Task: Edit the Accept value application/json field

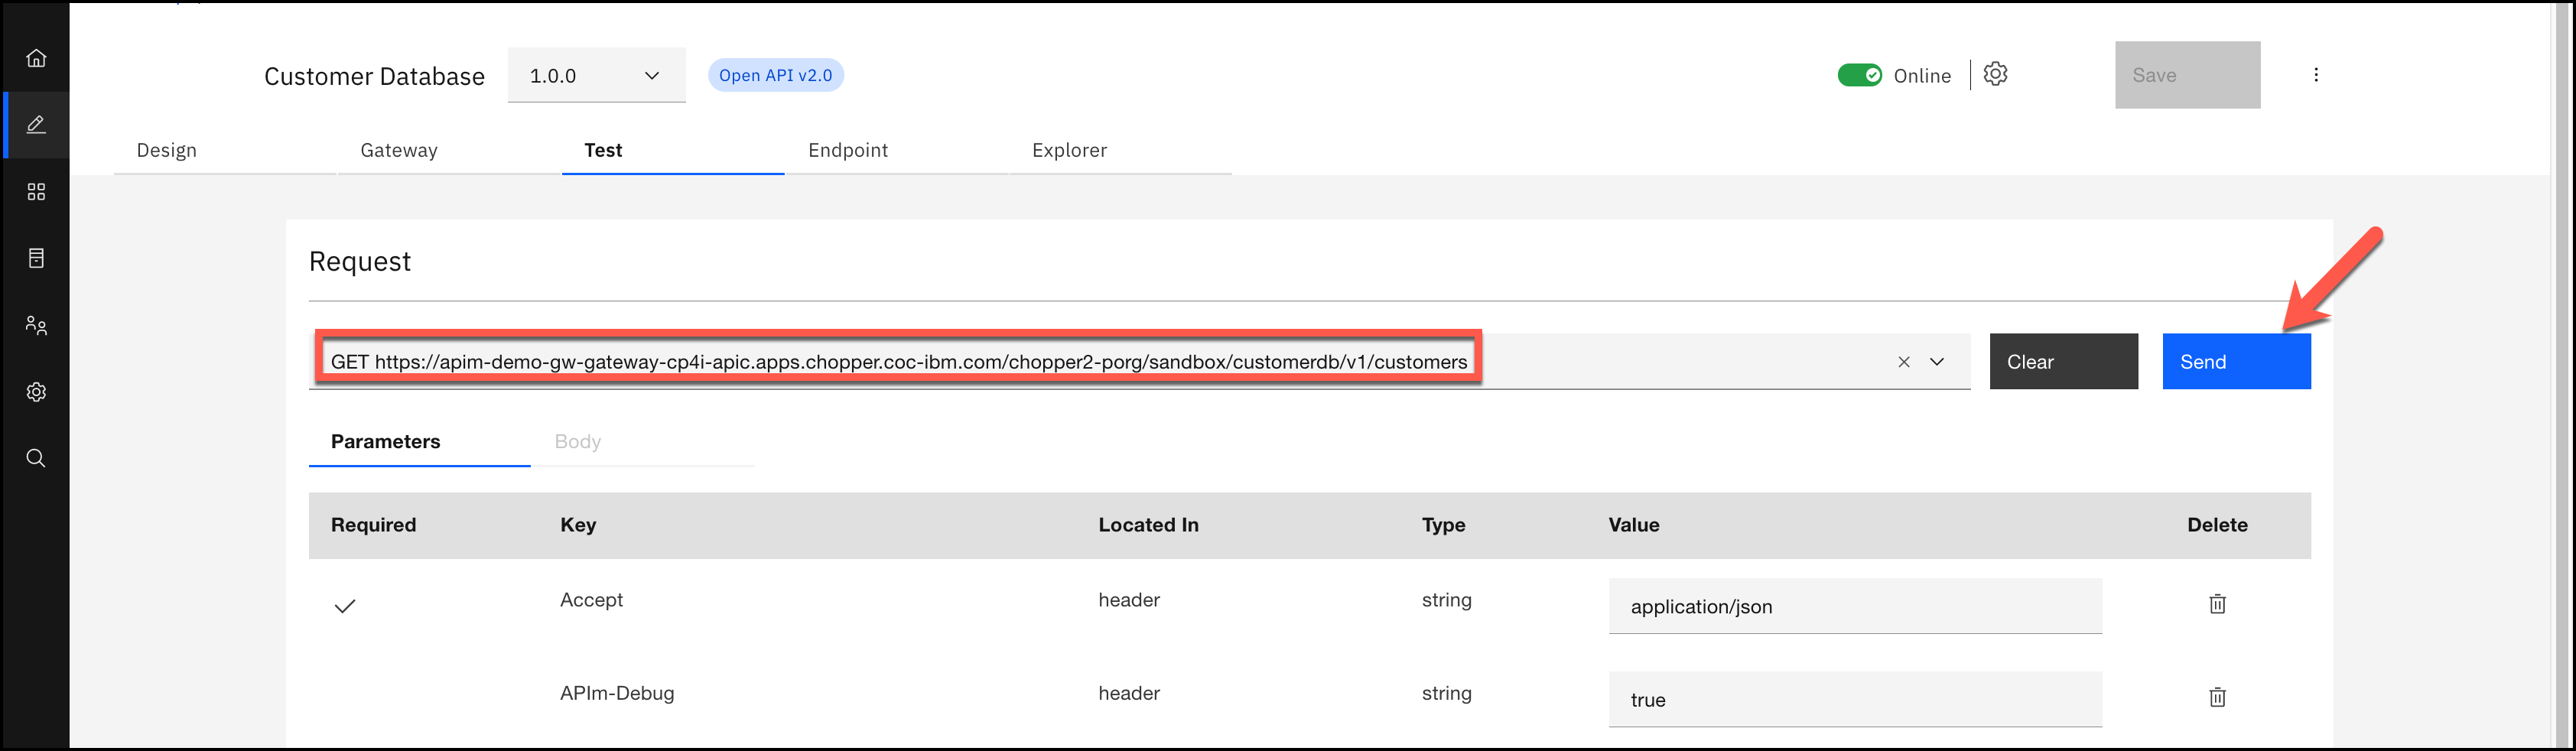Action: (1855, 606)
